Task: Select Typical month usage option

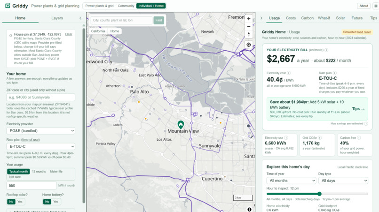Action: pos(18,172)
